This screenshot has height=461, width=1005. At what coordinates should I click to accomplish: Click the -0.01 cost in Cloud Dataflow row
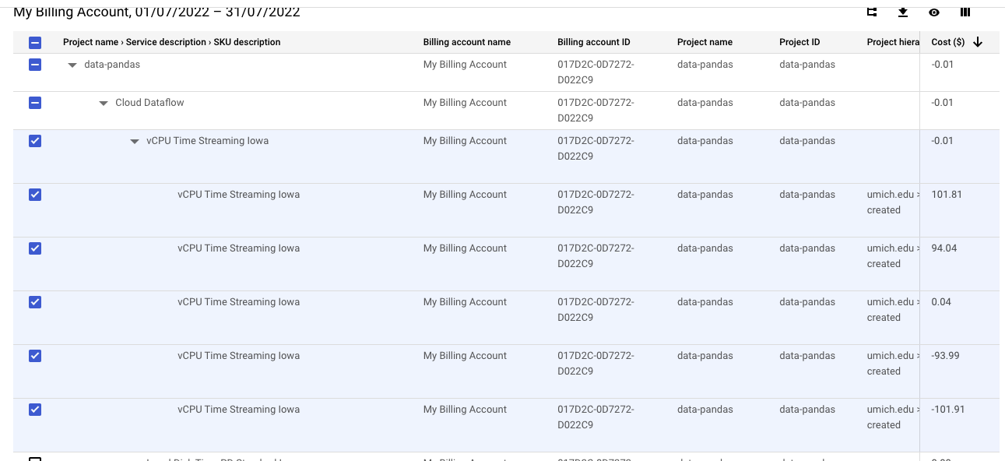point(941,103)
